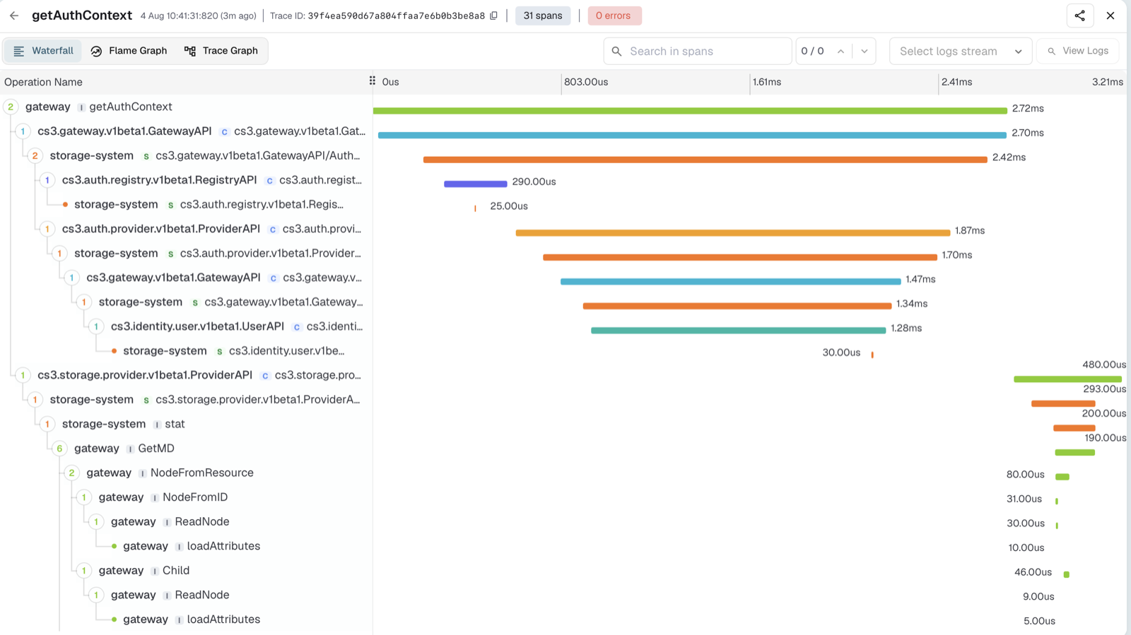Click the Search in spans field
Image resolution: width=1131 pixels, height=635 pixels.
[698, 51]
